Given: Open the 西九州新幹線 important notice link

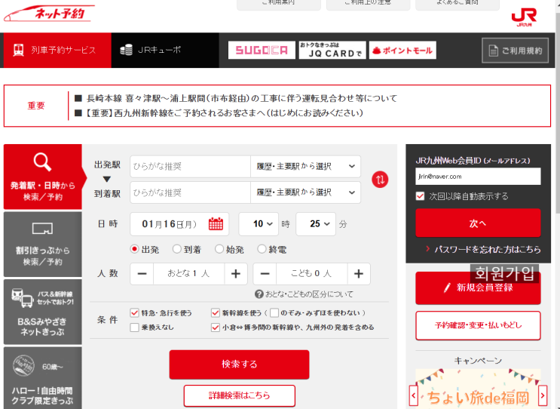Looking at the screenshot, I should (225, 113).
